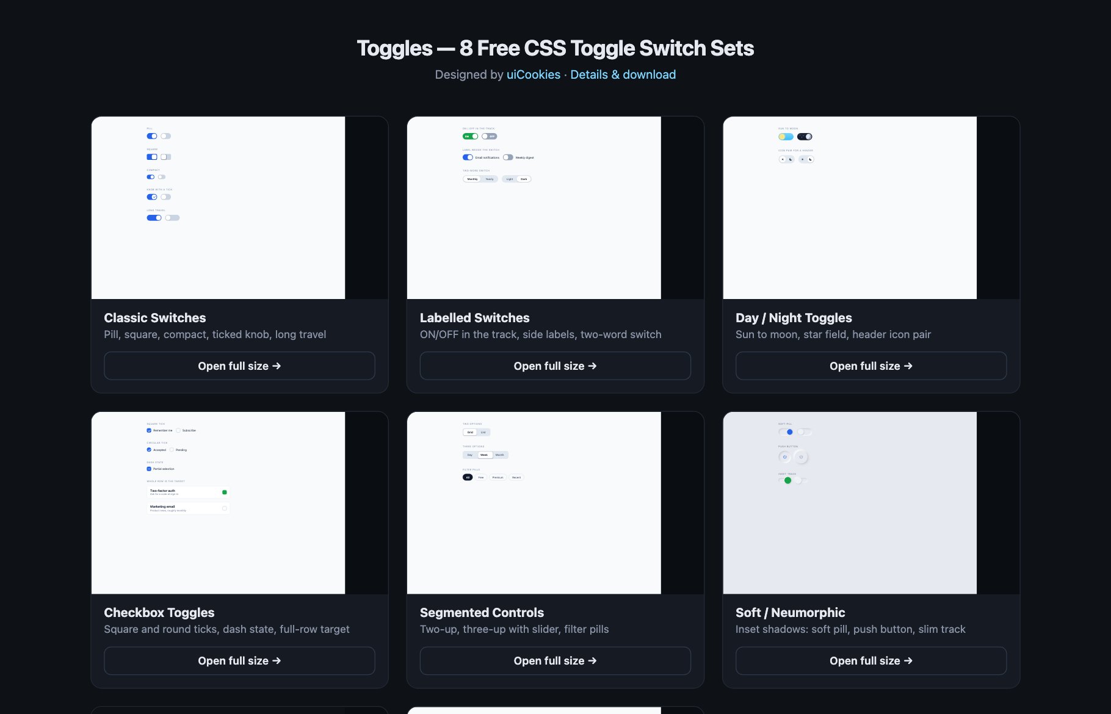This screenshot has width=1111, height=714.
Task: Open full size for Day / Night Toggles
Action: [870, 366]
